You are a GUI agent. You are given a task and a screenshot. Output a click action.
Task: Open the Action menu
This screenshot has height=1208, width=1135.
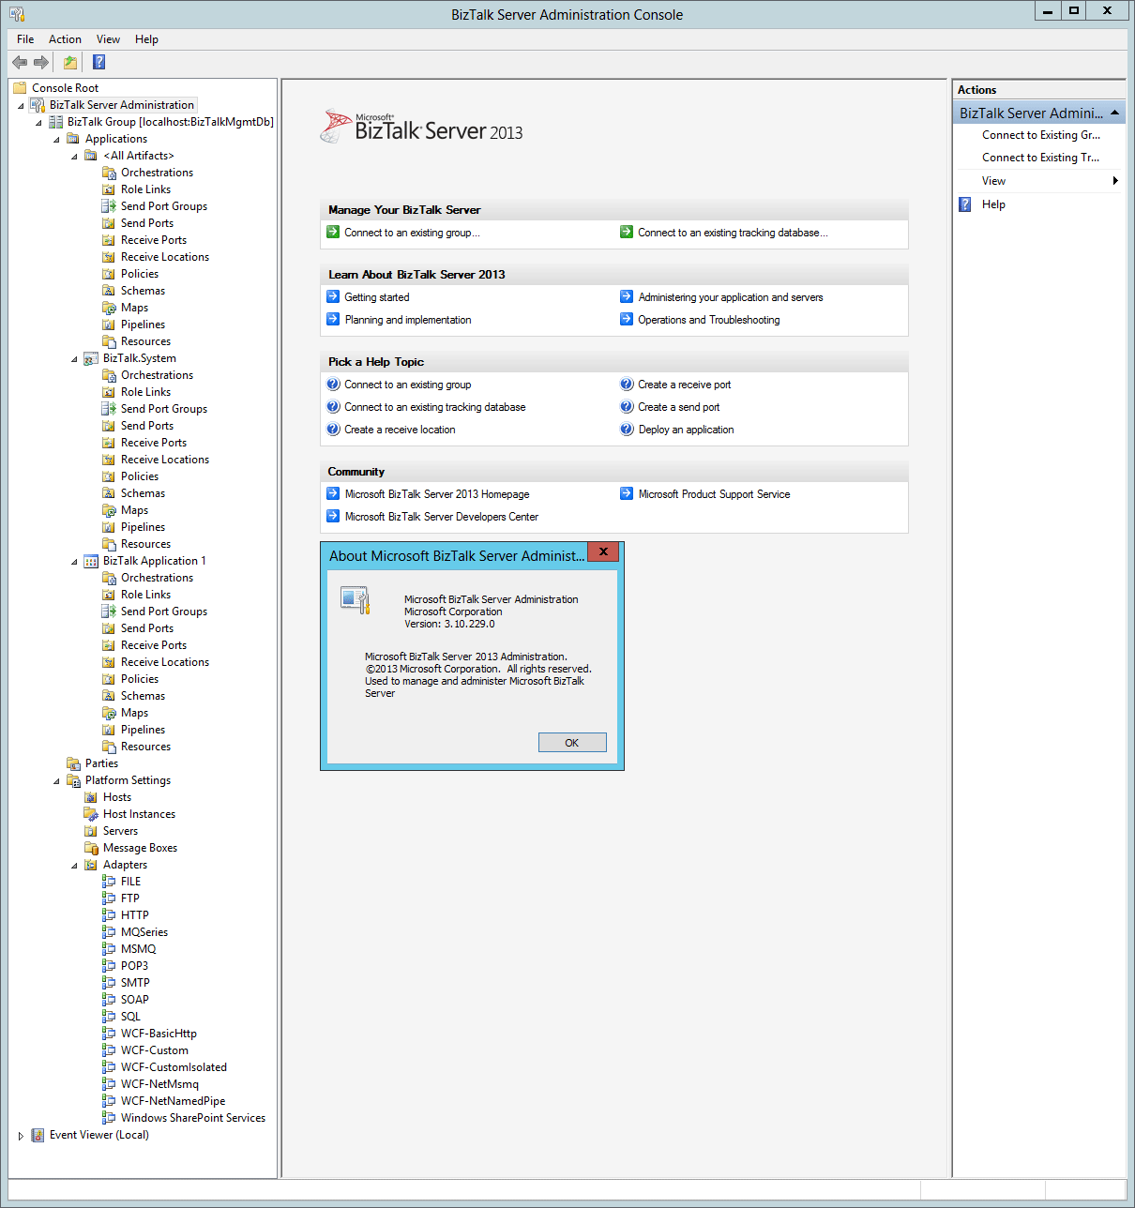click(65, 39)
